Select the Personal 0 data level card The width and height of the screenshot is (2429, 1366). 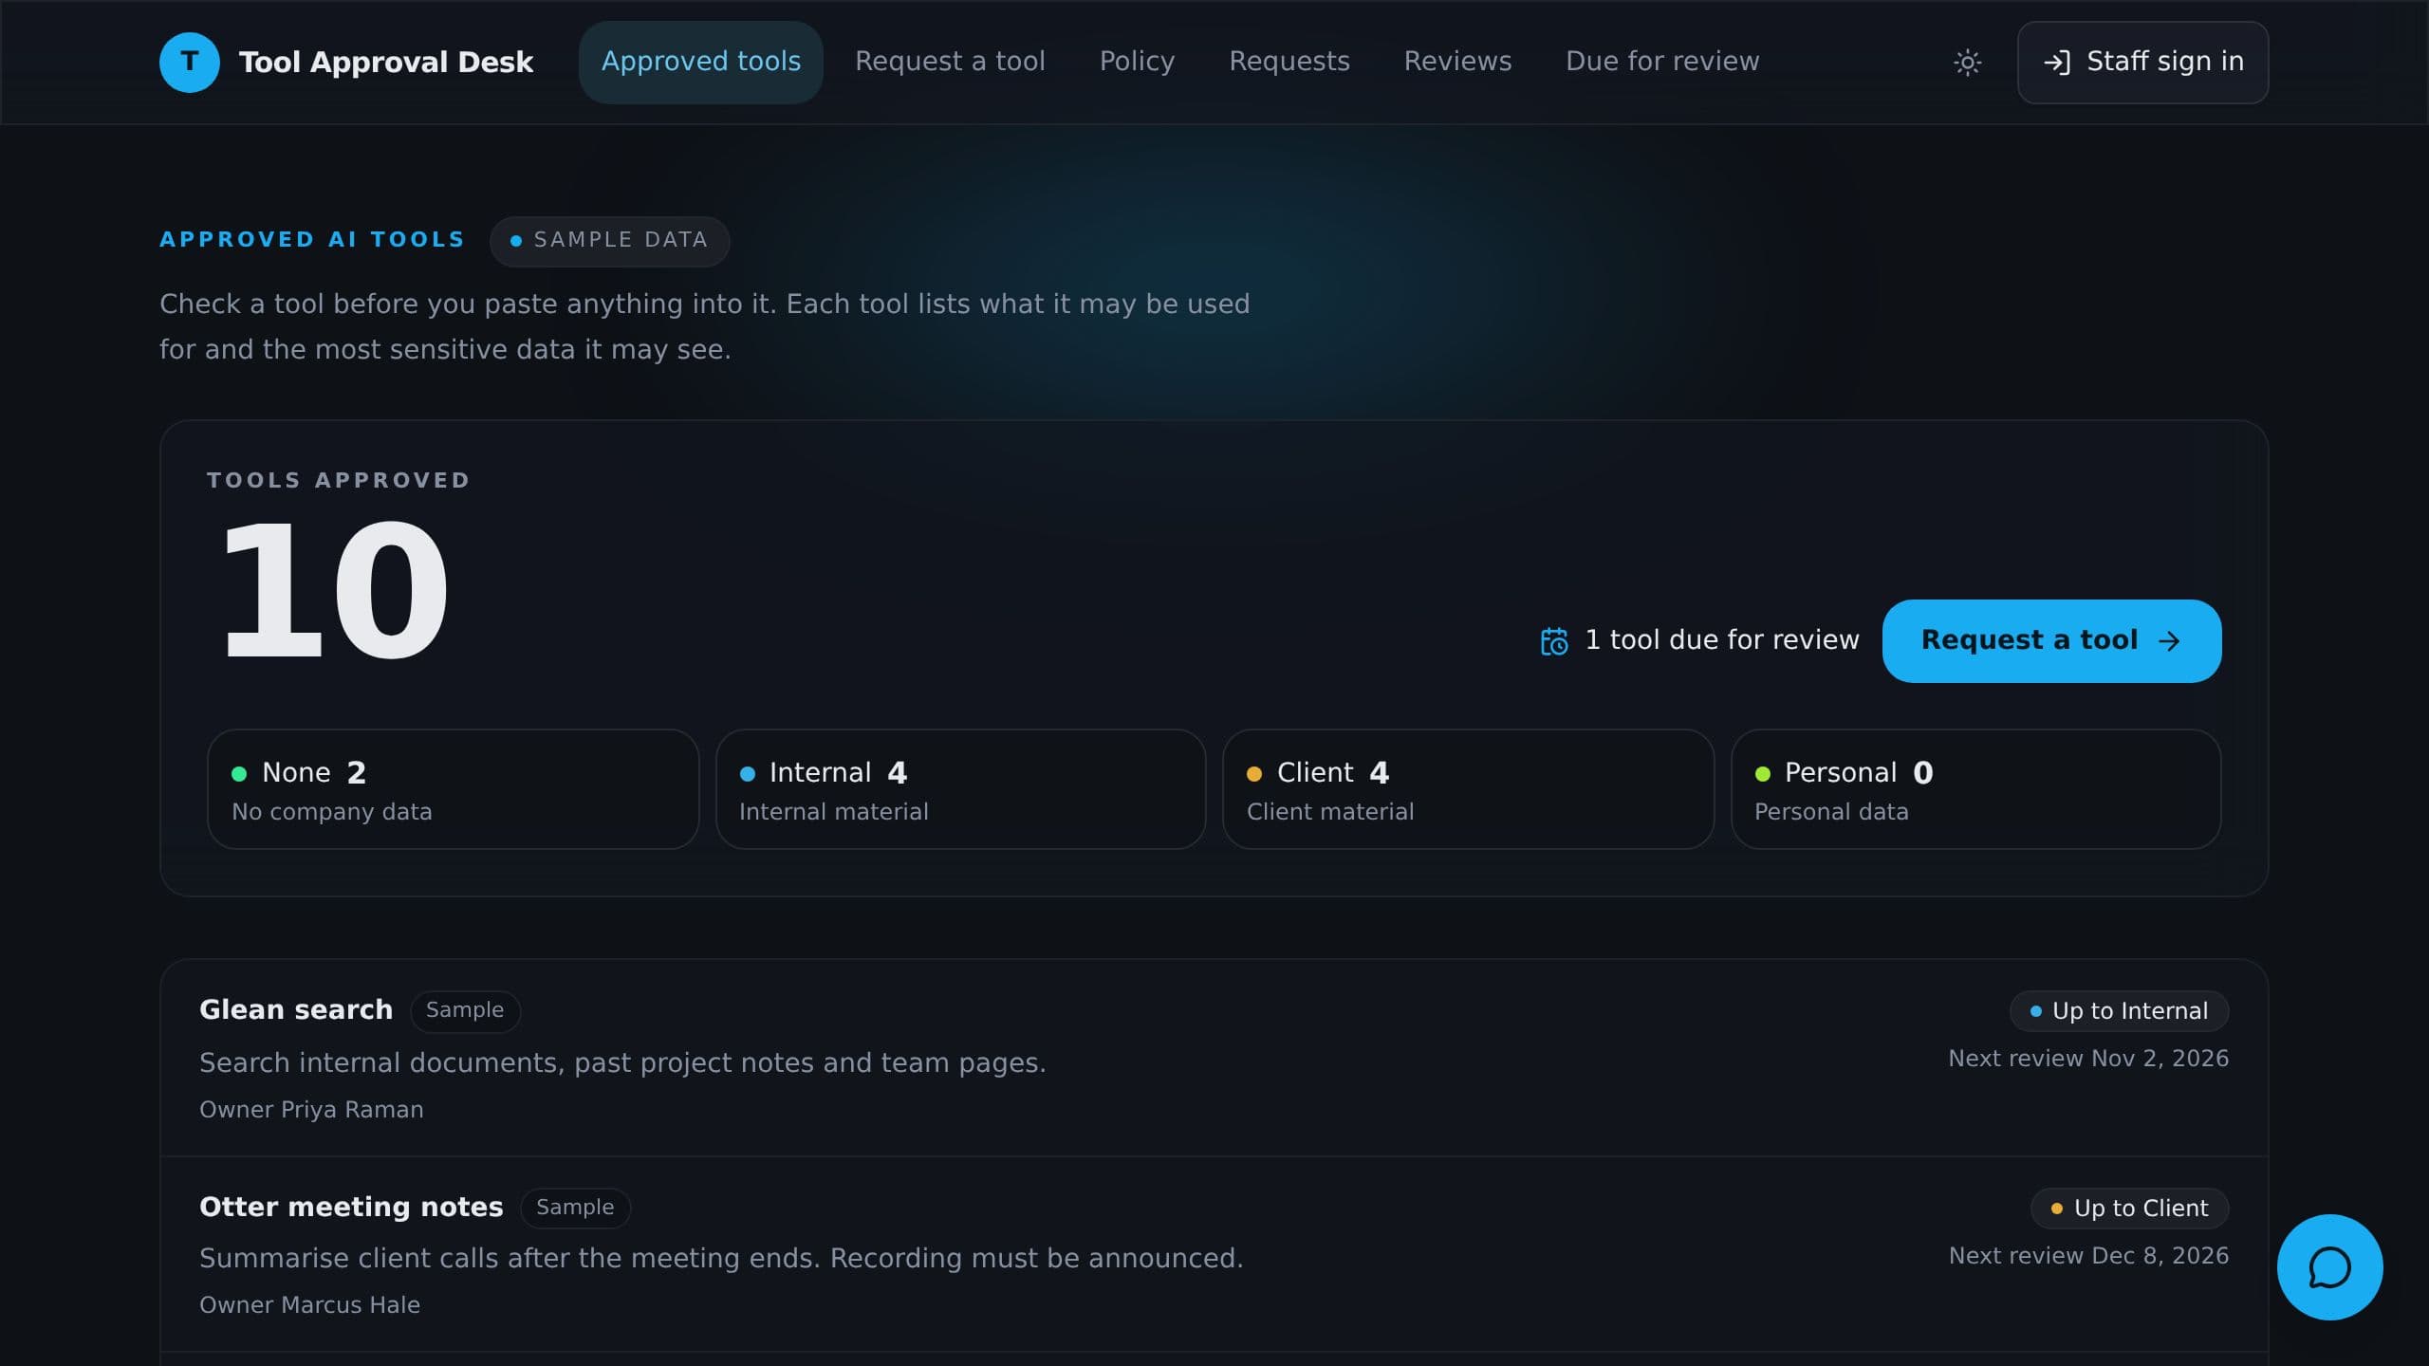click(x=1975, y=789)
